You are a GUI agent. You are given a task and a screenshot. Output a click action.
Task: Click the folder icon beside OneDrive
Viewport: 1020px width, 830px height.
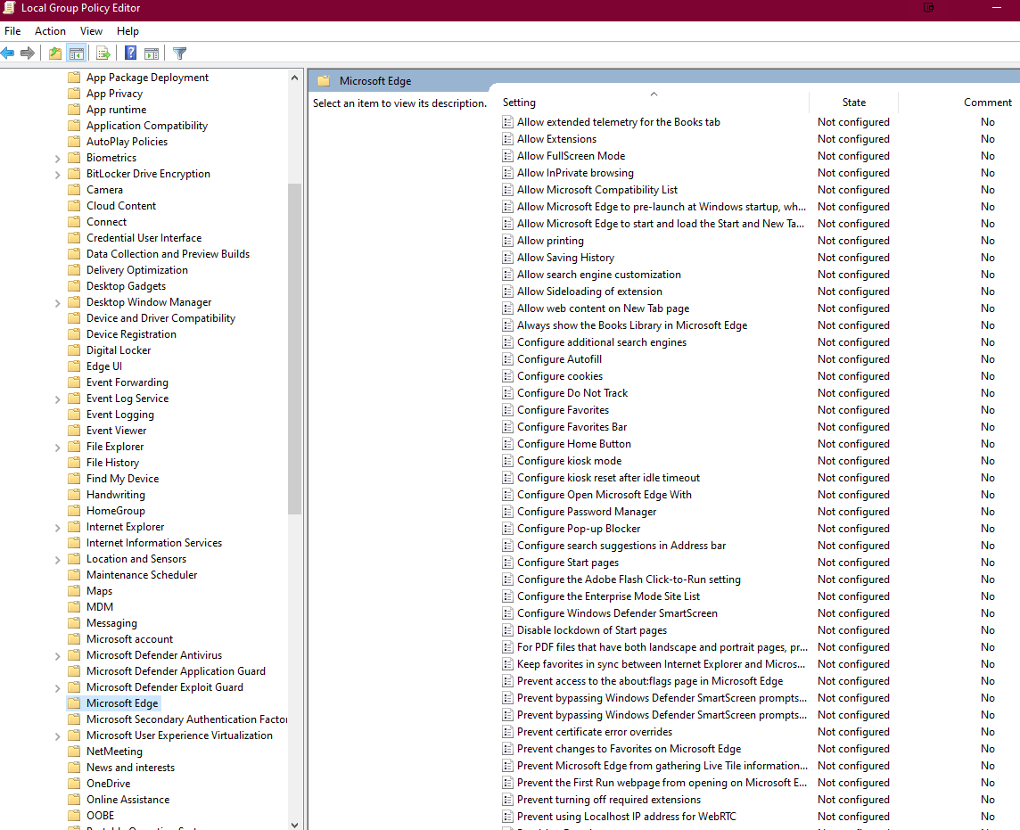click(x=74, y=783)
